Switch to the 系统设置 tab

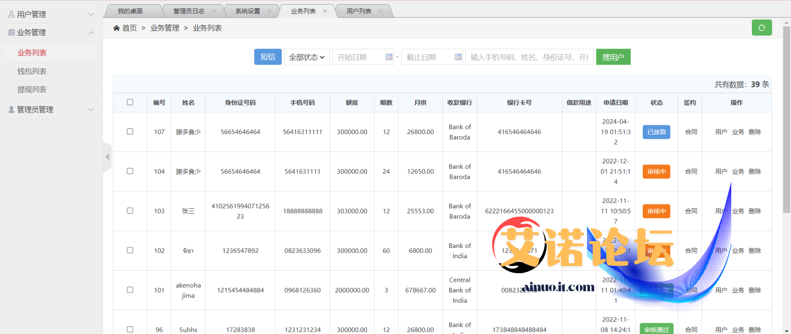coord(248,11)
